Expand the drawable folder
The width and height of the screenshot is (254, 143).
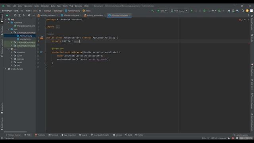click(12, 52)
